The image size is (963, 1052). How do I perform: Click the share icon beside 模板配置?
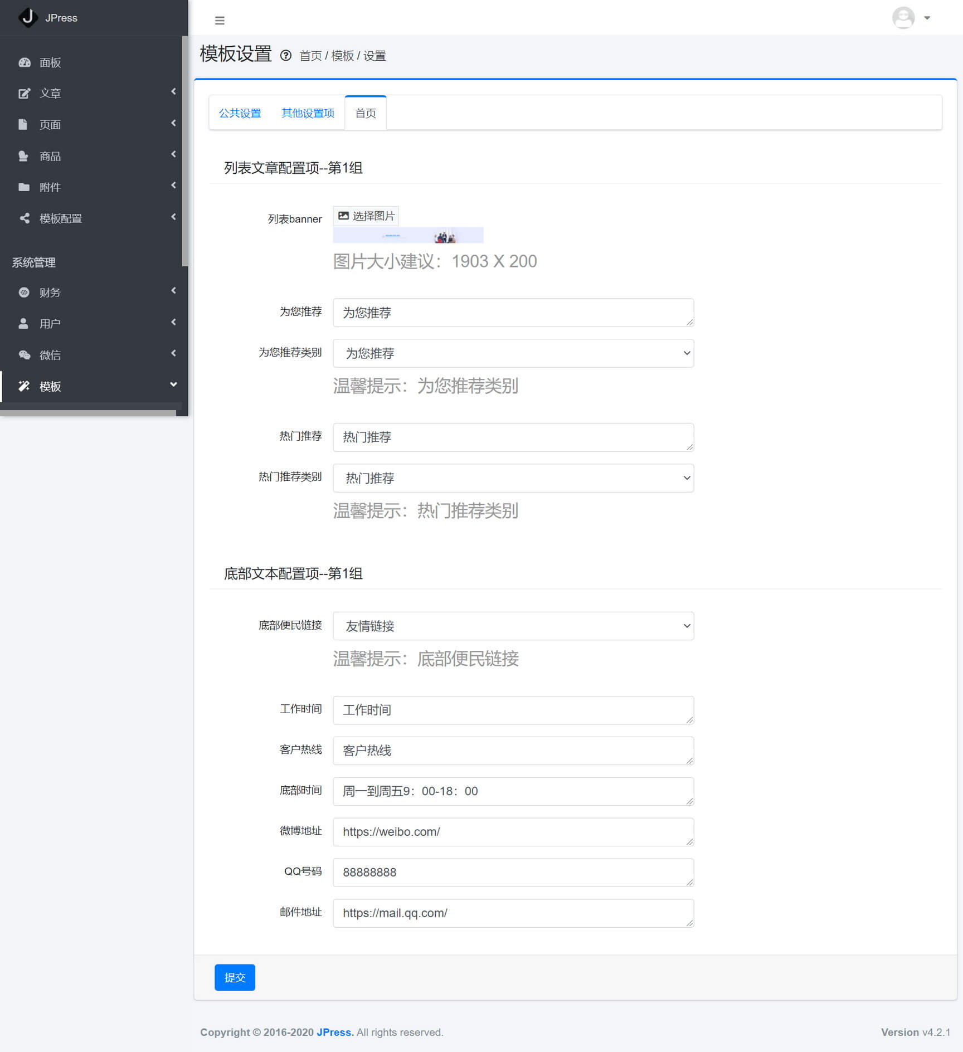(24, 218)
